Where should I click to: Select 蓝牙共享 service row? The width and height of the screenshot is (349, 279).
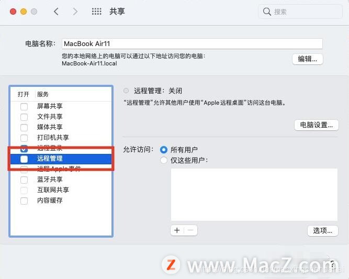(x=61, y=180)
